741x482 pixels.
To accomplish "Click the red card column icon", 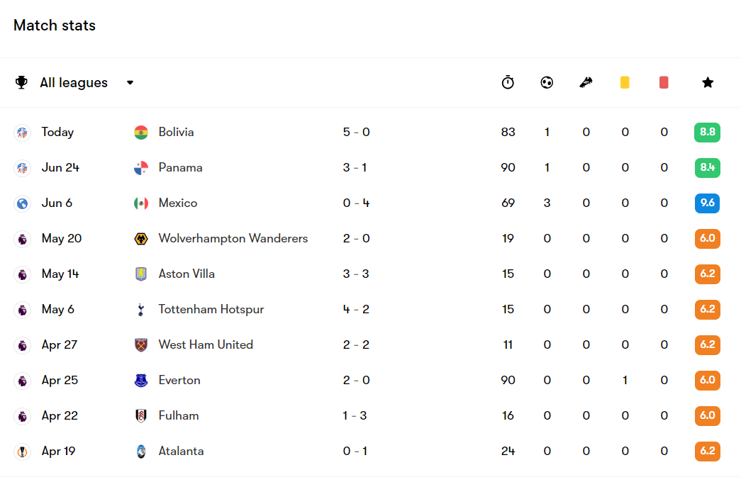I will coord(664,82).
